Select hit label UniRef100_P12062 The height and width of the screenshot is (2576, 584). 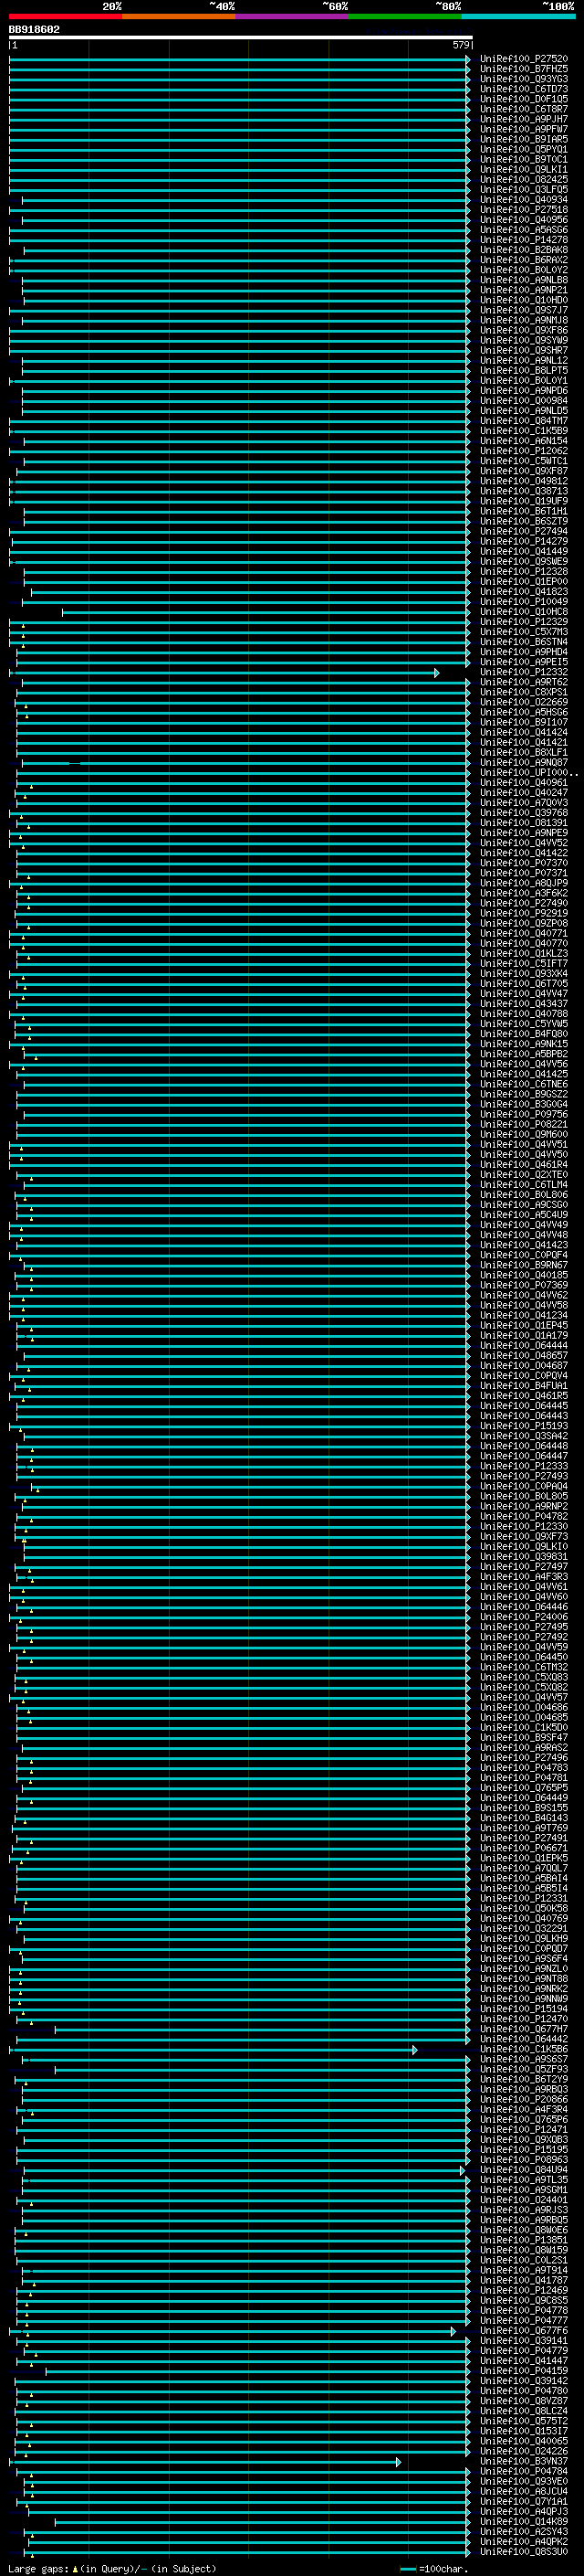[524, 451]
